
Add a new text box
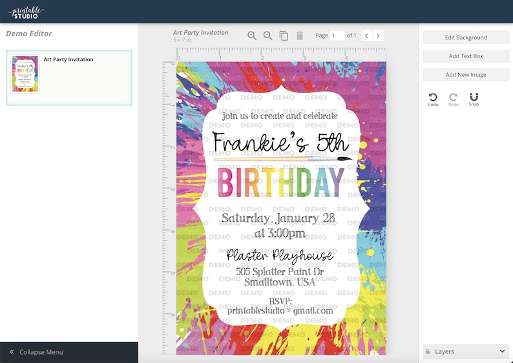pyautogui.click(x=466, y=56)
